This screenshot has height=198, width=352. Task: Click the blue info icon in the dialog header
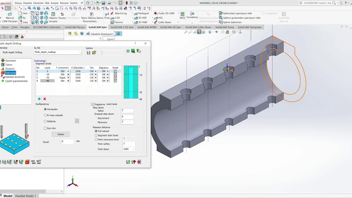[128, 51]
